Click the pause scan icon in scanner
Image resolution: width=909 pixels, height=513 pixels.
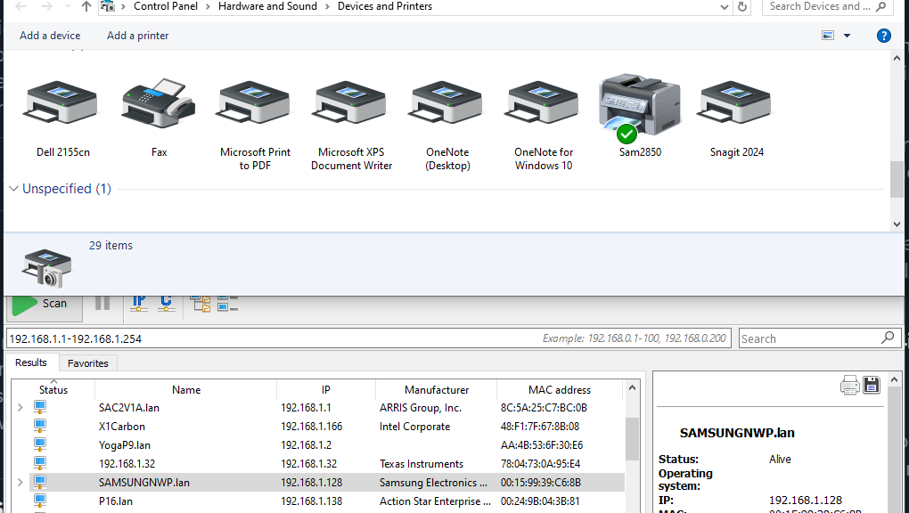pos(102,302)
